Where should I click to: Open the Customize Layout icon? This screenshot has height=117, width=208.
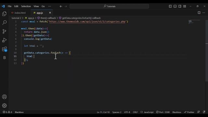(185, 6)
